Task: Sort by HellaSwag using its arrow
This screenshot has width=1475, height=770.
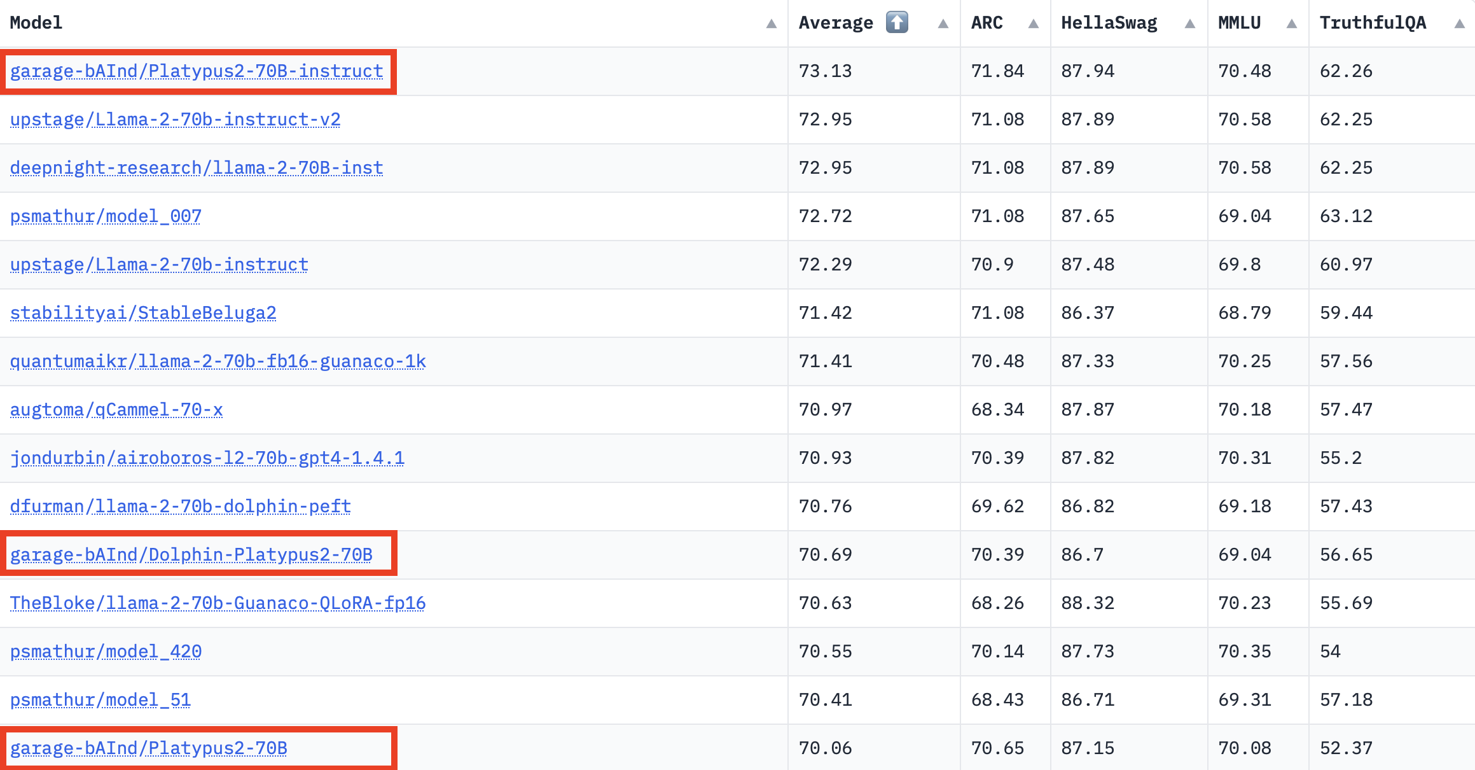Action: [x=1189, y=24]
